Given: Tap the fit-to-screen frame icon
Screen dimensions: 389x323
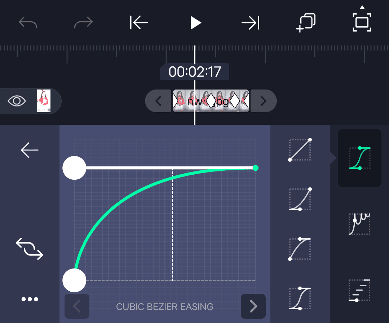Looking at the screenshot, I should click(x=362, y=22).
